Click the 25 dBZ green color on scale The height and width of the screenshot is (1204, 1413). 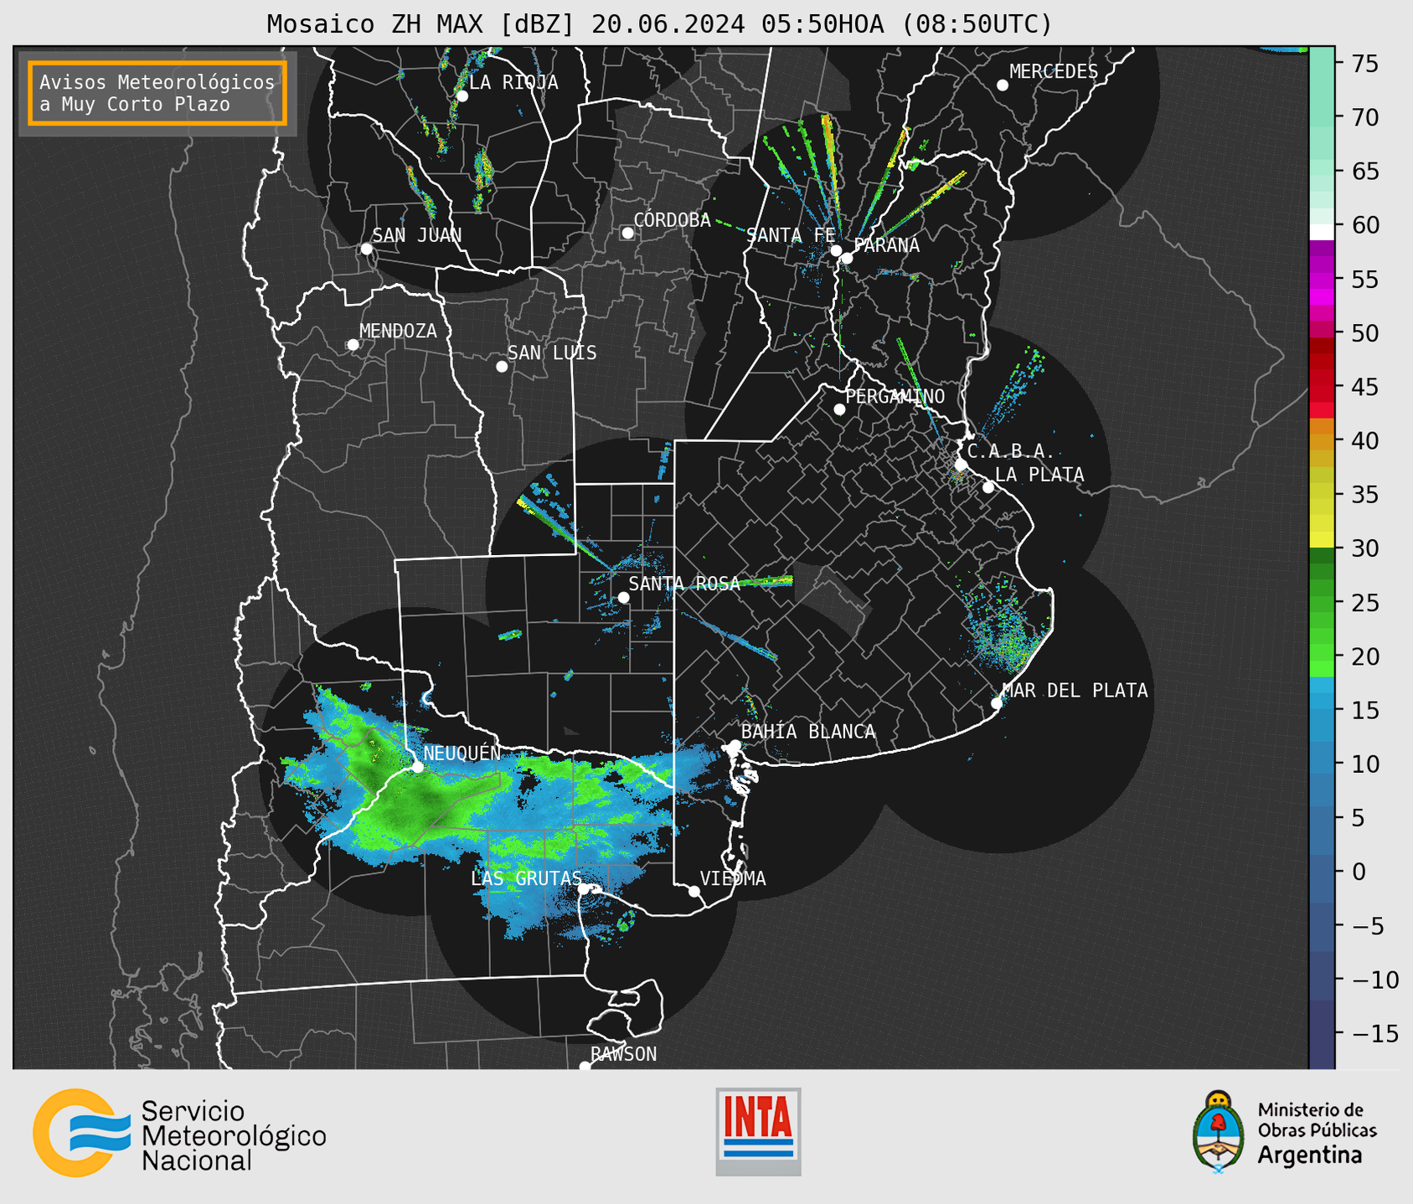pyautogui.click(x=1322, y=602)
